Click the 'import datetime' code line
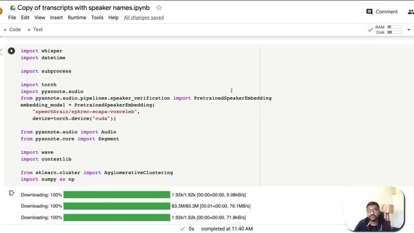Viewport: 414px width, 233px height. [43, 58]
